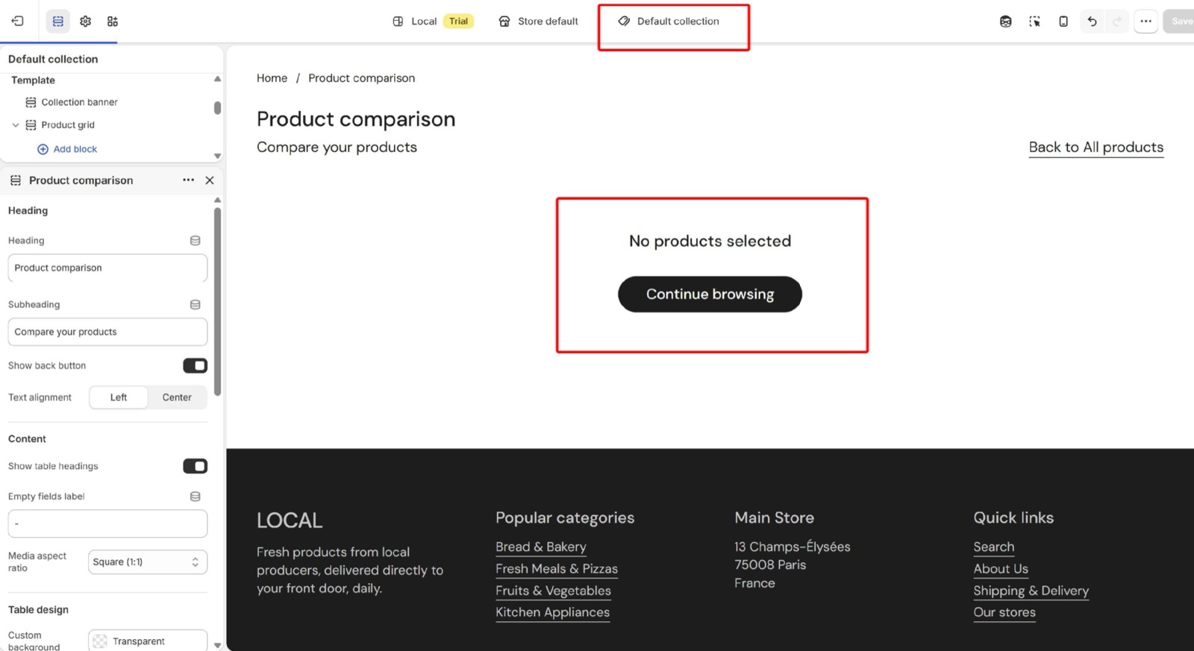
Task: Click the plus icon beside Add block
Action: (43, 149)
